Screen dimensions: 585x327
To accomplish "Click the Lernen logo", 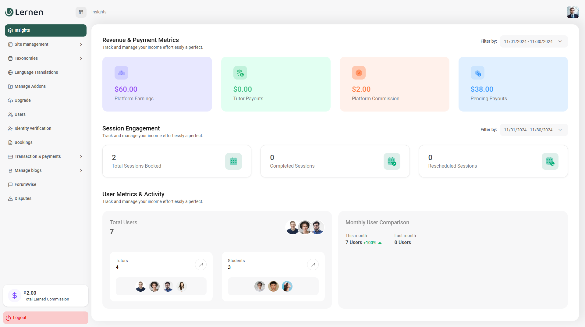I will point(24,12).
